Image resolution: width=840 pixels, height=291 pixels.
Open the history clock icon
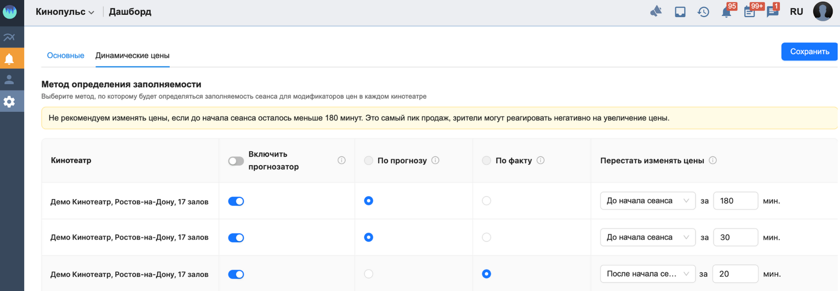[x=703, y=11]
